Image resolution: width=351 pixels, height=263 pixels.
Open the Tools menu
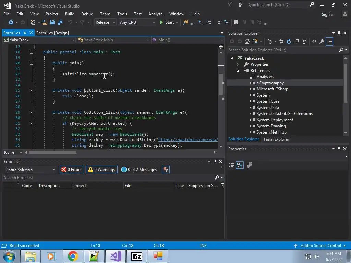coord(122,14)
